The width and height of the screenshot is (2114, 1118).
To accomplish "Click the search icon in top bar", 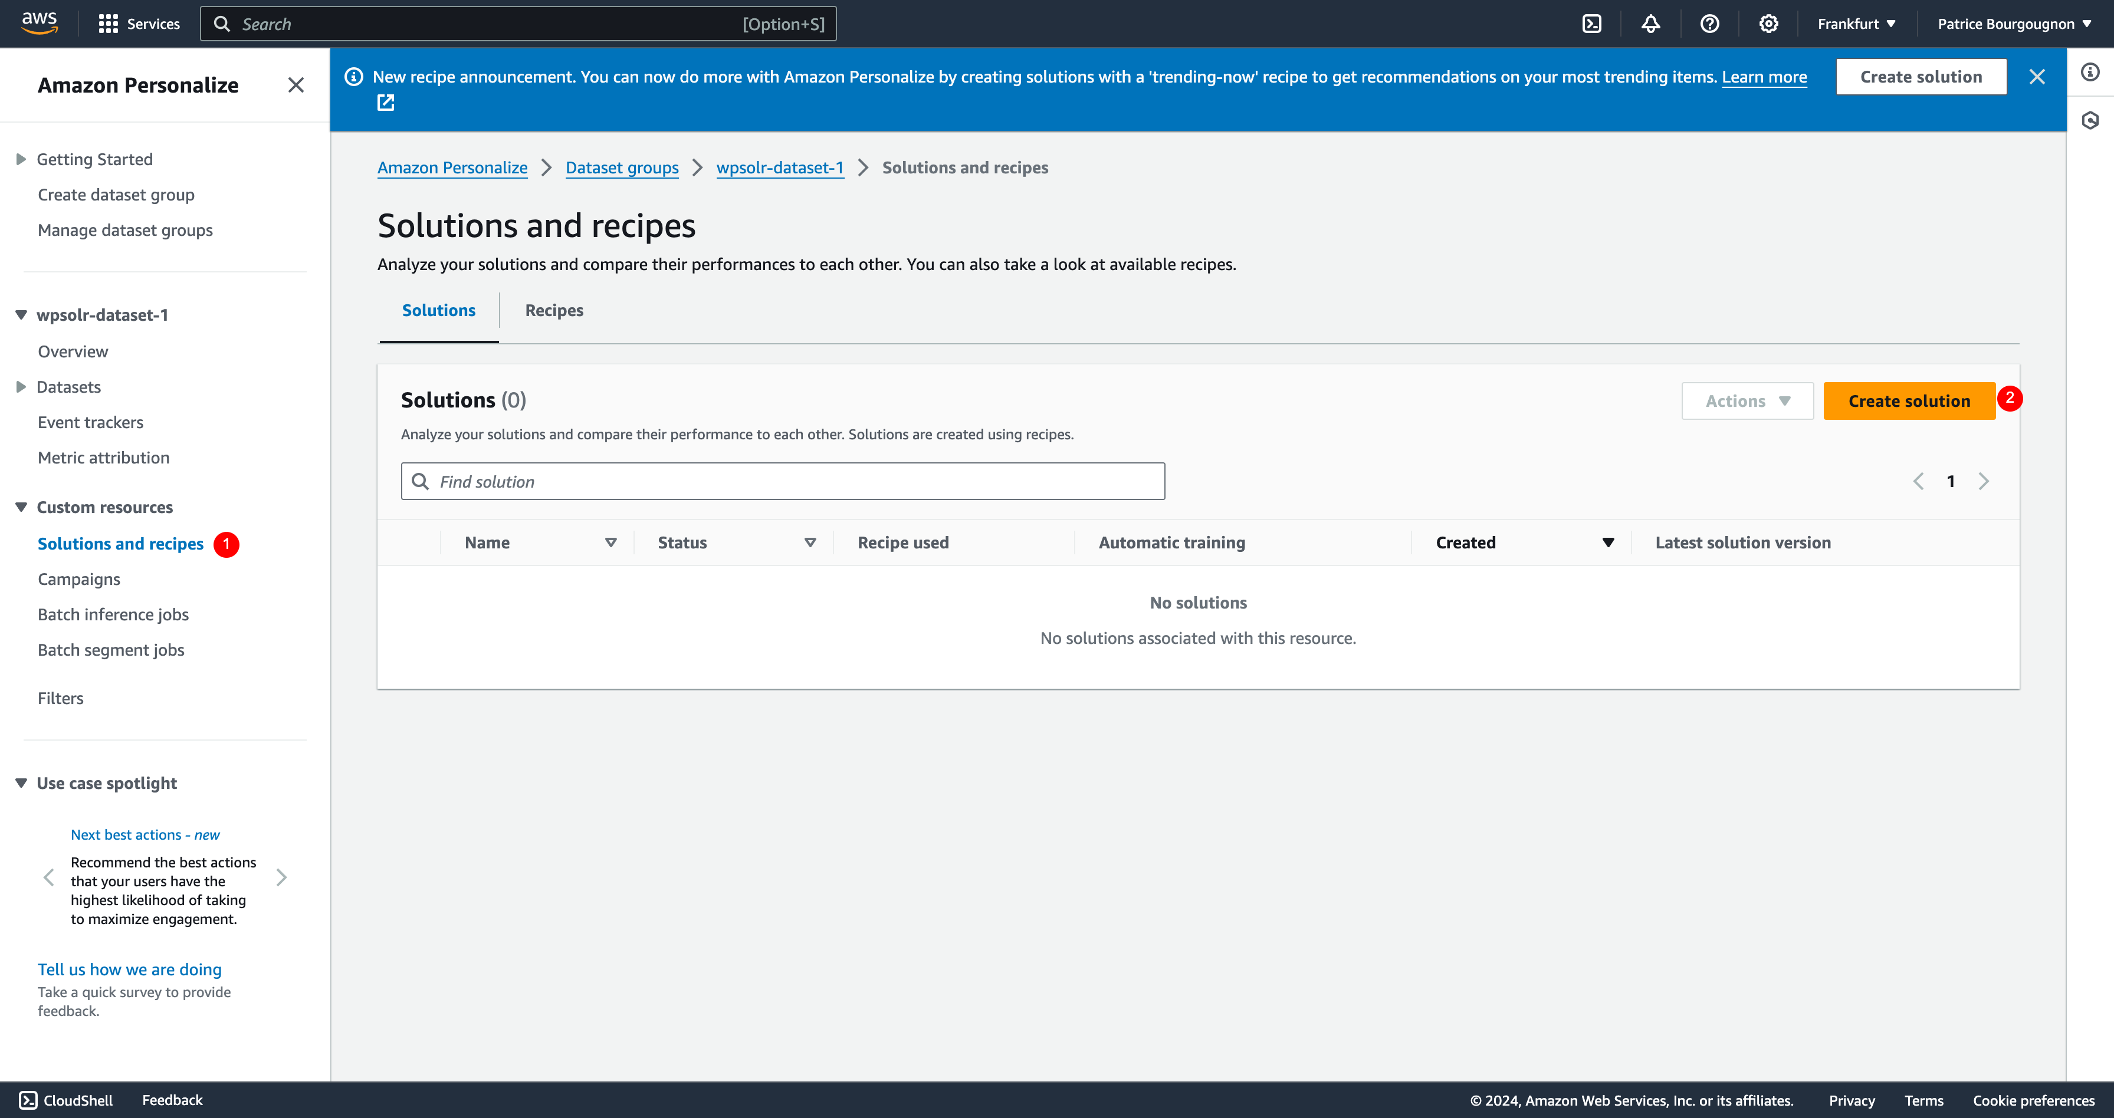I will [x=222, y=24].
